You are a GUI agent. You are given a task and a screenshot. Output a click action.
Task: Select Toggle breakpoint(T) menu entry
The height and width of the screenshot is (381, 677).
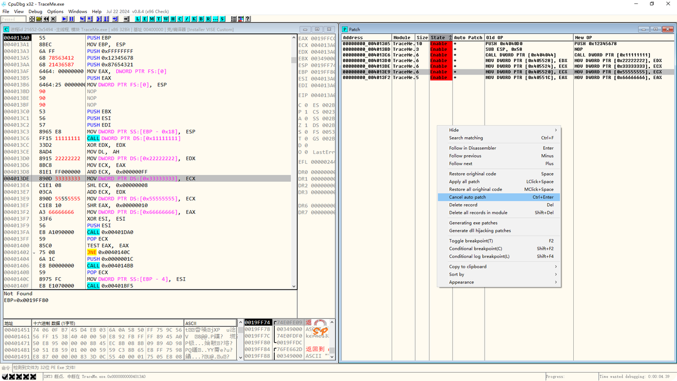[x=499, y=241]
